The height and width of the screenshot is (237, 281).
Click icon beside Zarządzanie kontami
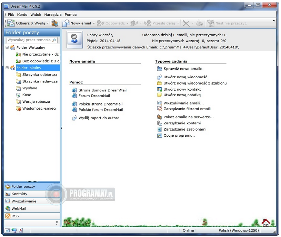[160, 123]
